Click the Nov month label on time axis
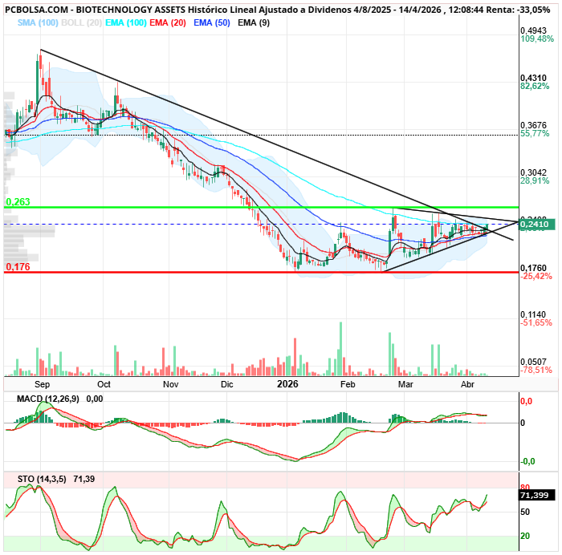562x555 pixels. tap(170, 384)
